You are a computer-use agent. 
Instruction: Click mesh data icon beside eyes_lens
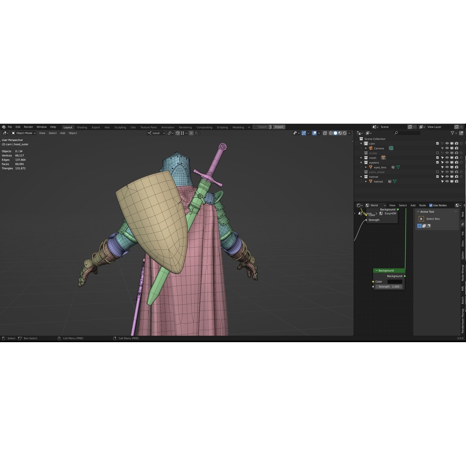pos(398,167)
